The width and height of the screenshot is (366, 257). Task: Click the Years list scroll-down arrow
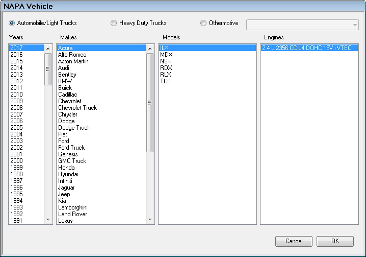pos(48,220)
